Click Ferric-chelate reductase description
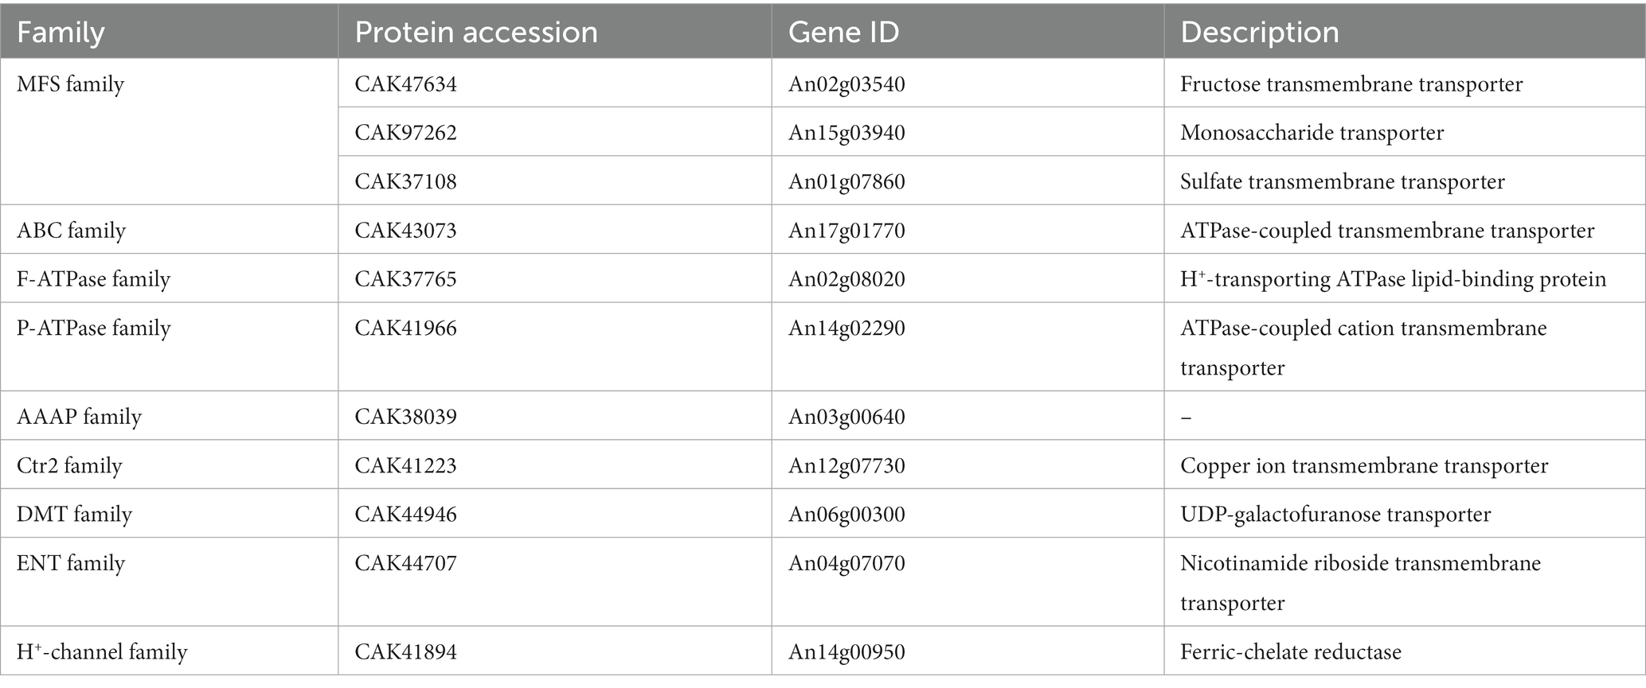This screenshot has height=688, width=1646. click(1290, 651)
